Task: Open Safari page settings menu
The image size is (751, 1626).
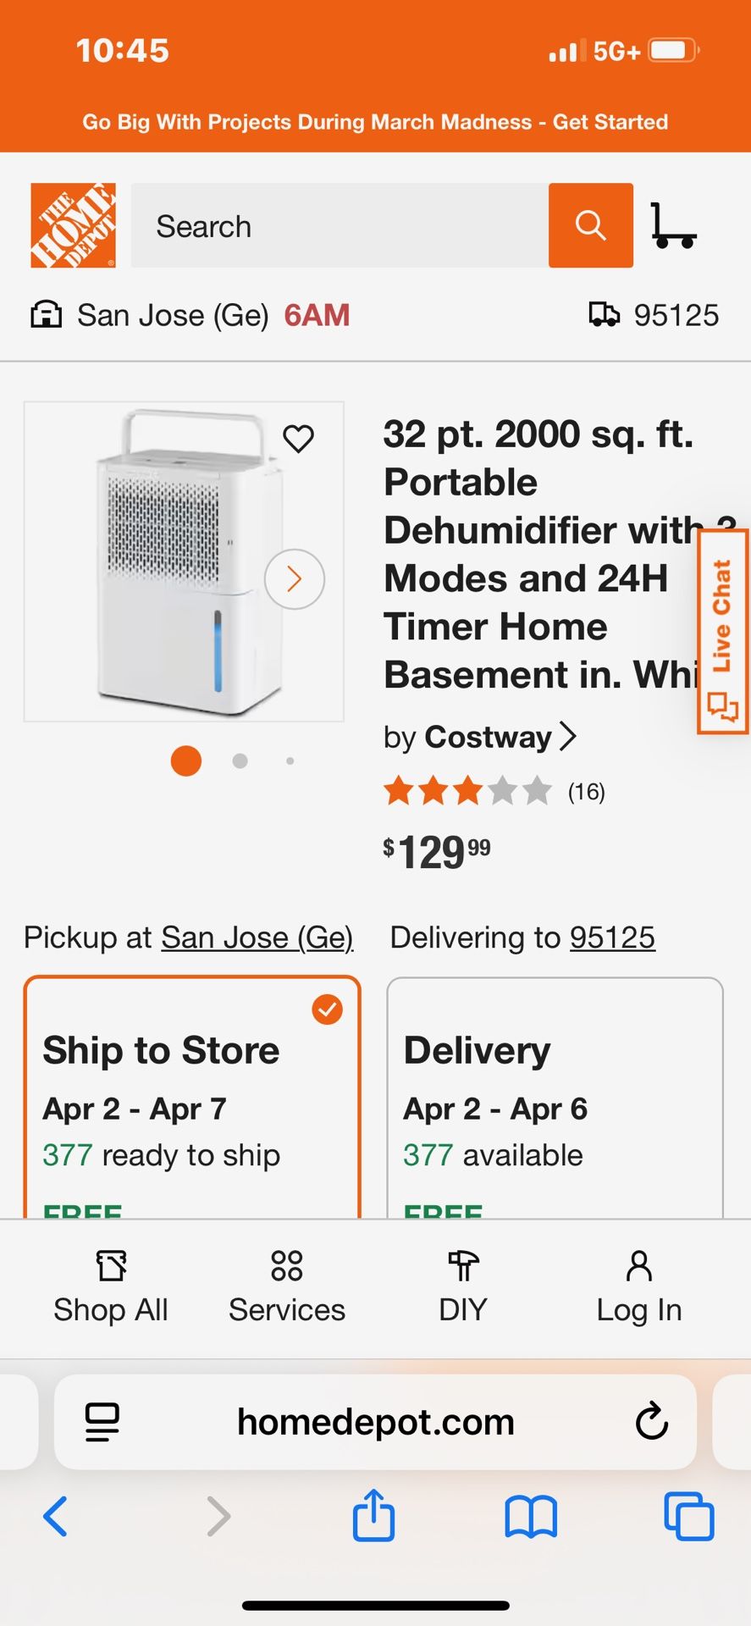Action: tap(102, 1422)
